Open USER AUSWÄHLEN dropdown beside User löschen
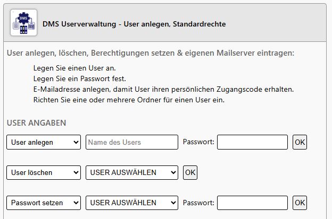 pos(131,172)
